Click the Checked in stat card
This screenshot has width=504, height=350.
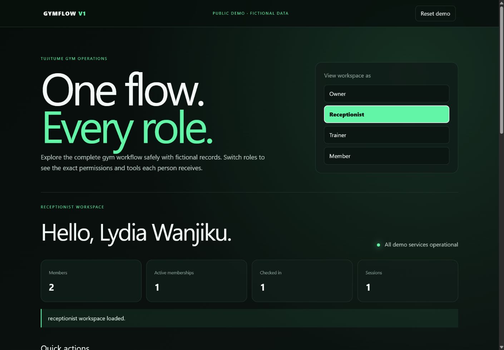tap(302, 281)
